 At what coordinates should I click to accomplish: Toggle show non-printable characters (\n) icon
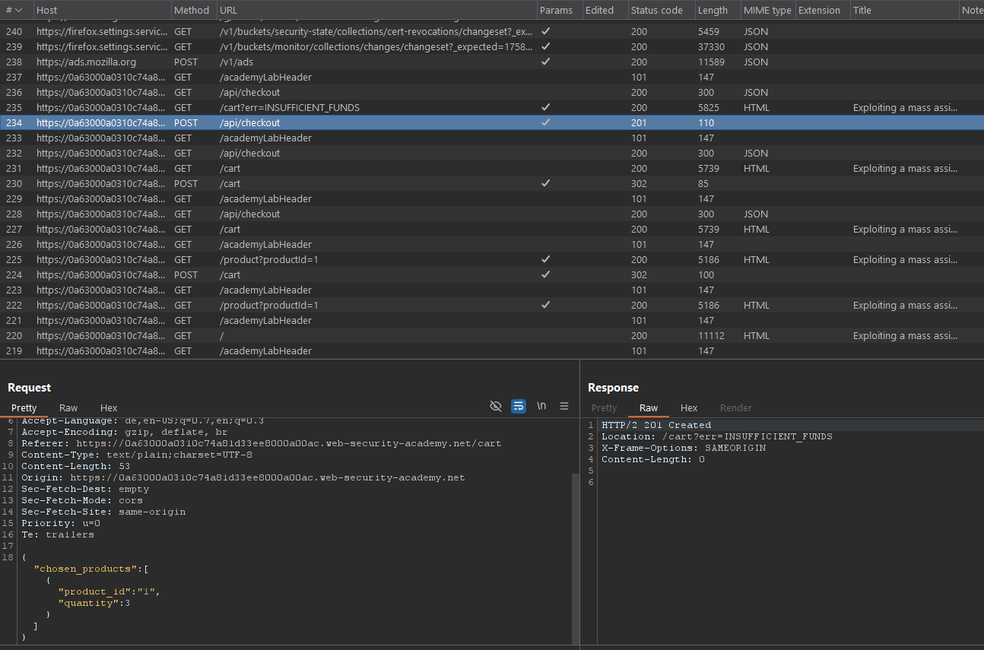(x=541, y=407)
